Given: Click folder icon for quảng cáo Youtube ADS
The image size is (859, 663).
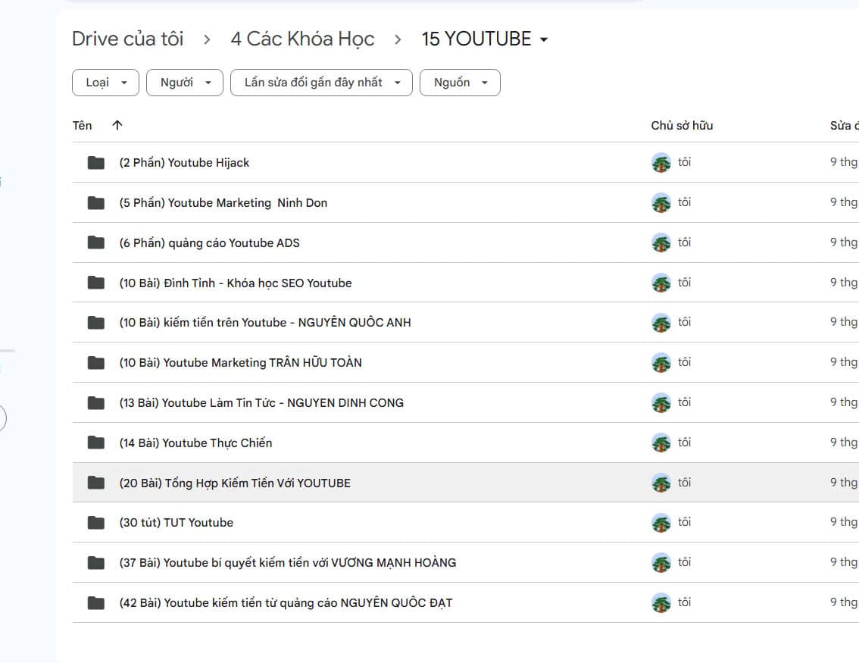Looking at the screenshot, I should (96, 242).
